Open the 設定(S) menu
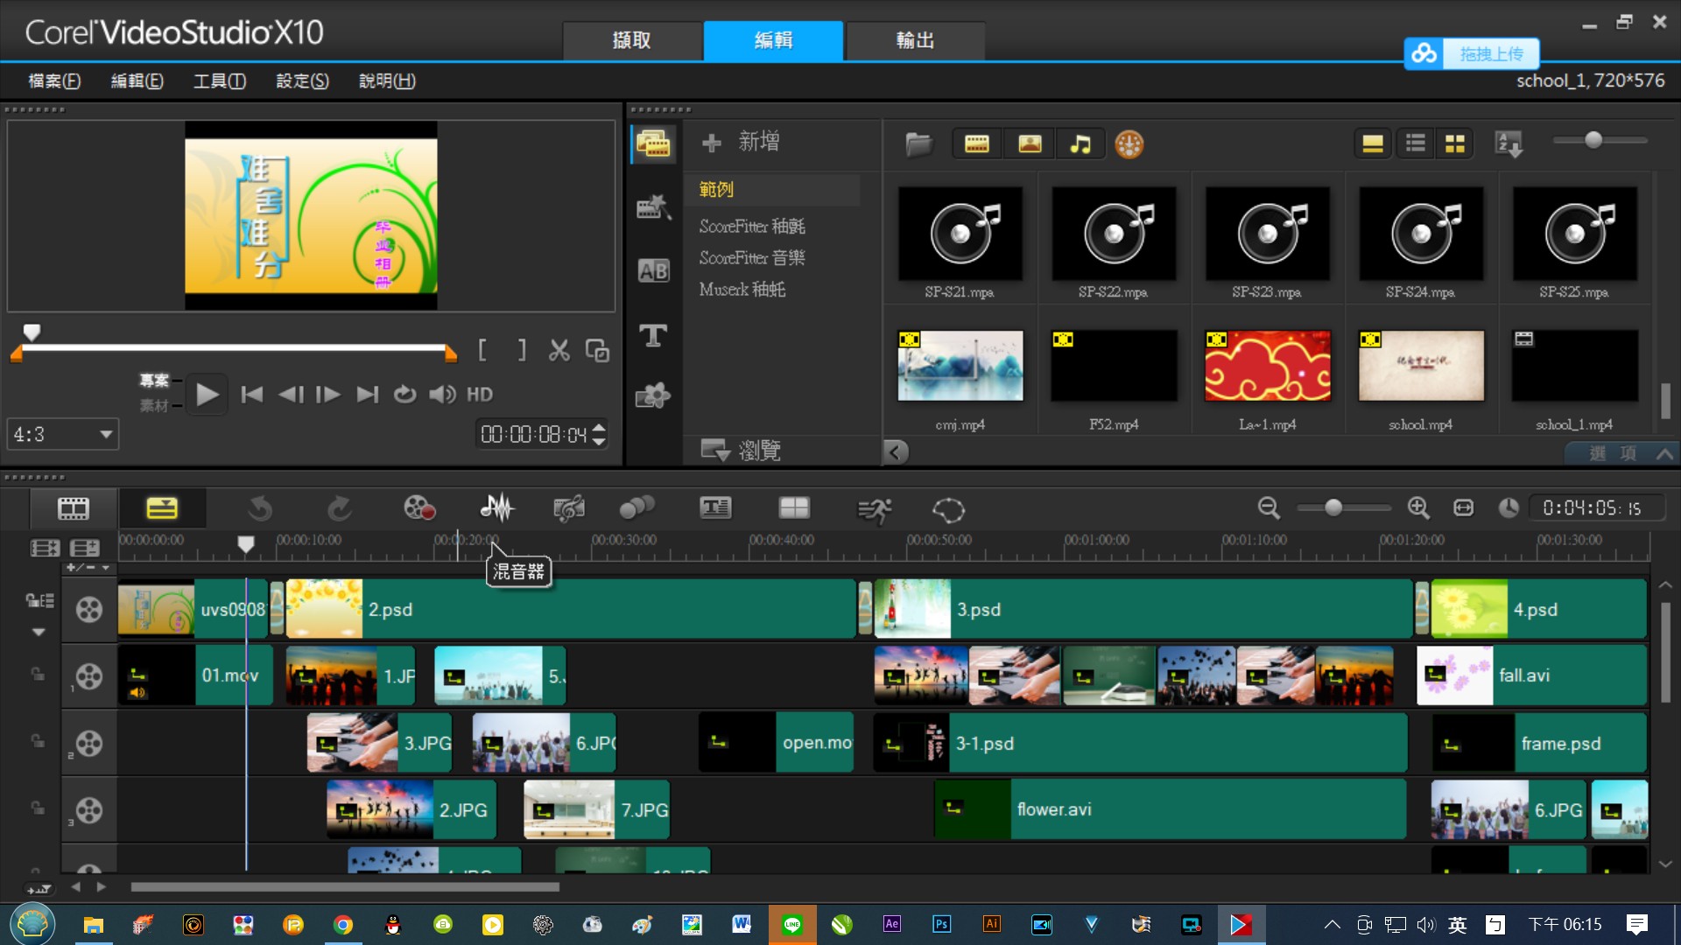1681x945 pixels. [302, 81]
